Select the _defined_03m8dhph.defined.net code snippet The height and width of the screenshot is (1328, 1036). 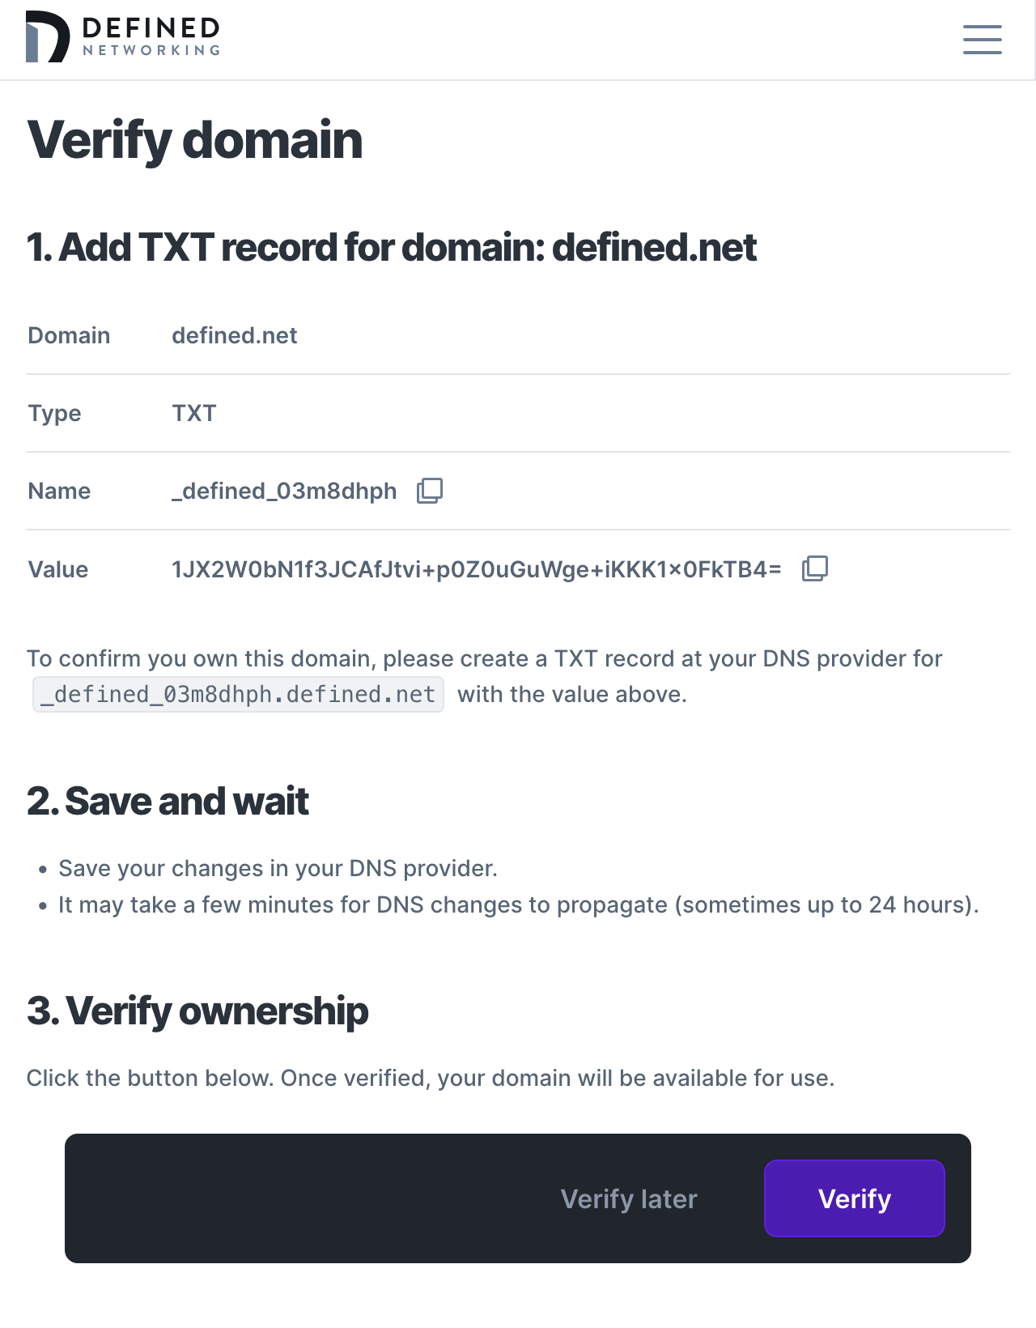(237, 694)
